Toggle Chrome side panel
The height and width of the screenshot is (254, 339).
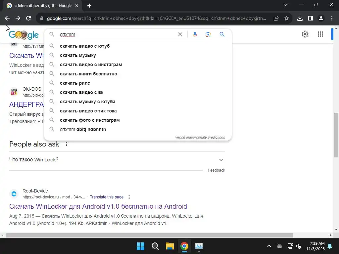tap(311, 19)
